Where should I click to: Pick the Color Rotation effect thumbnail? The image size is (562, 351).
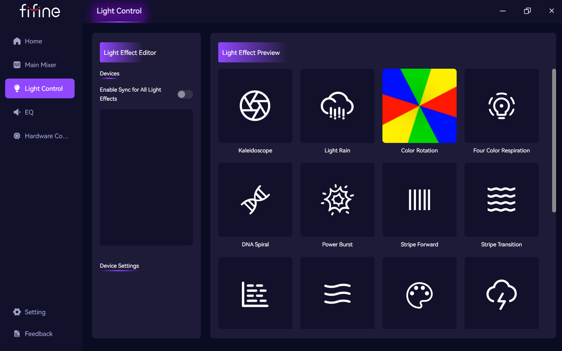(x=420, y=106)
